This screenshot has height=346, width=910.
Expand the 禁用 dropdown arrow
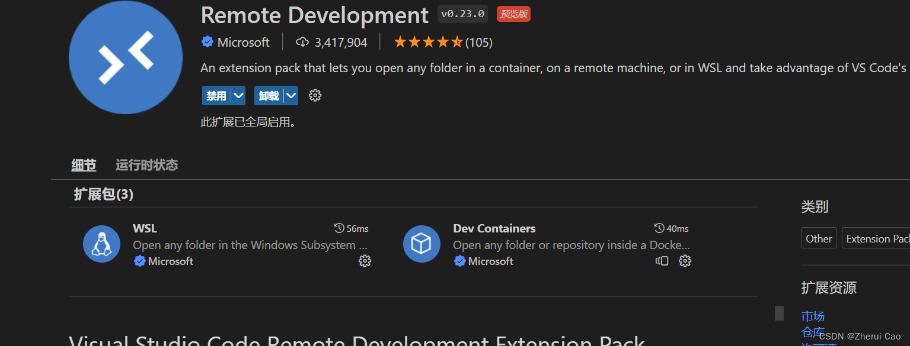click(x=238, y=95)
